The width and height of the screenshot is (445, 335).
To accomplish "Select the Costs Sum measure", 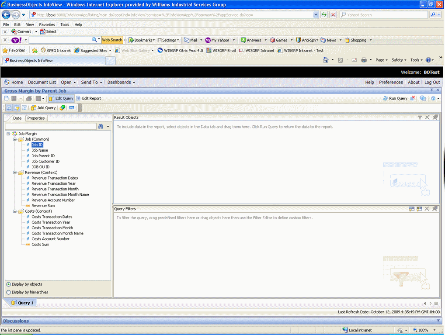I will tap(40, 245).
